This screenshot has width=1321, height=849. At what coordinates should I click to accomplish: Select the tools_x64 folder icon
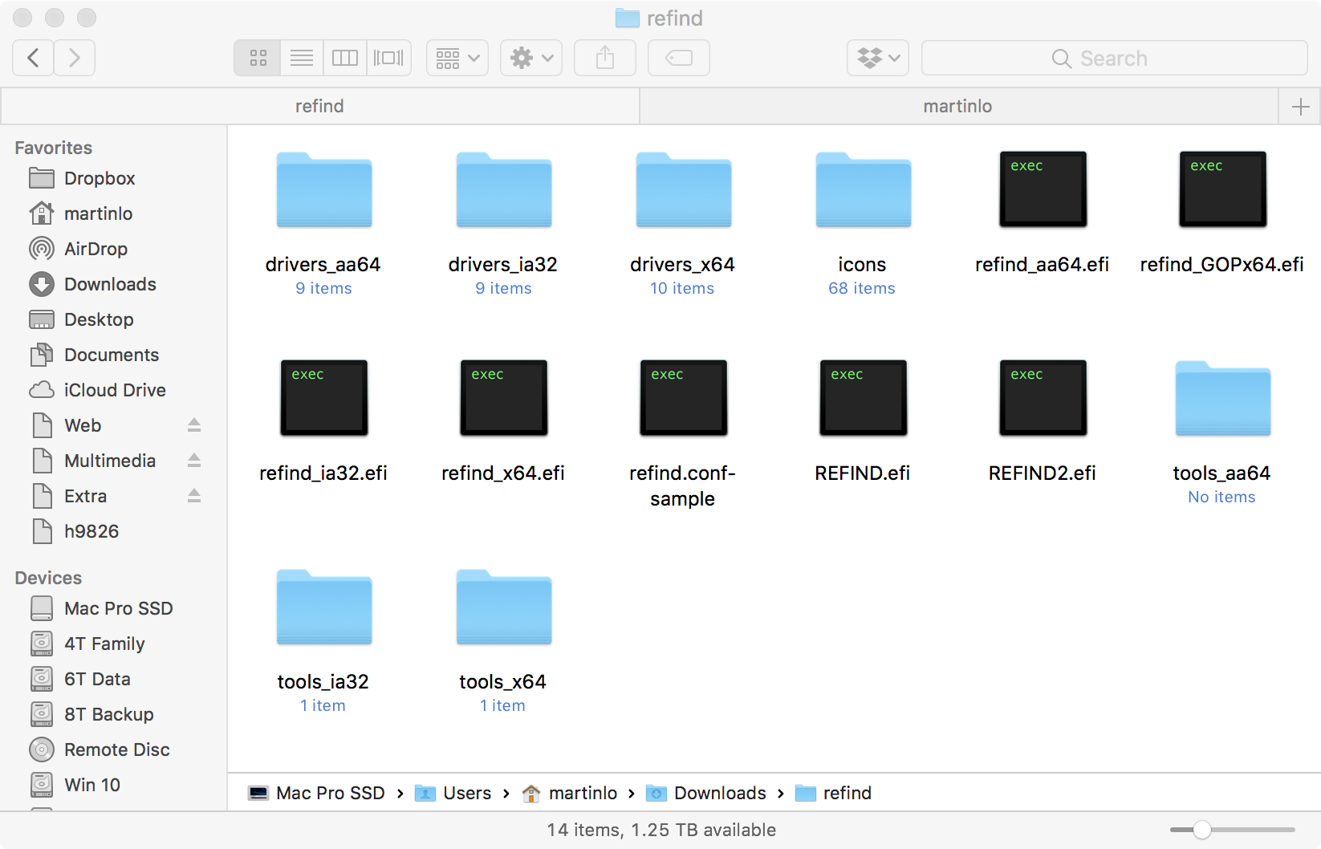(504, 607)
